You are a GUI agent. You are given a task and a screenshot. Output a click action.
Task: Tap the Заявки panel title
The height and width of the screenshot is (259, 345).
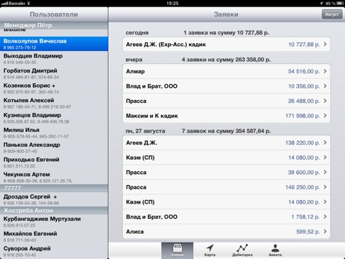pos(226,14)
